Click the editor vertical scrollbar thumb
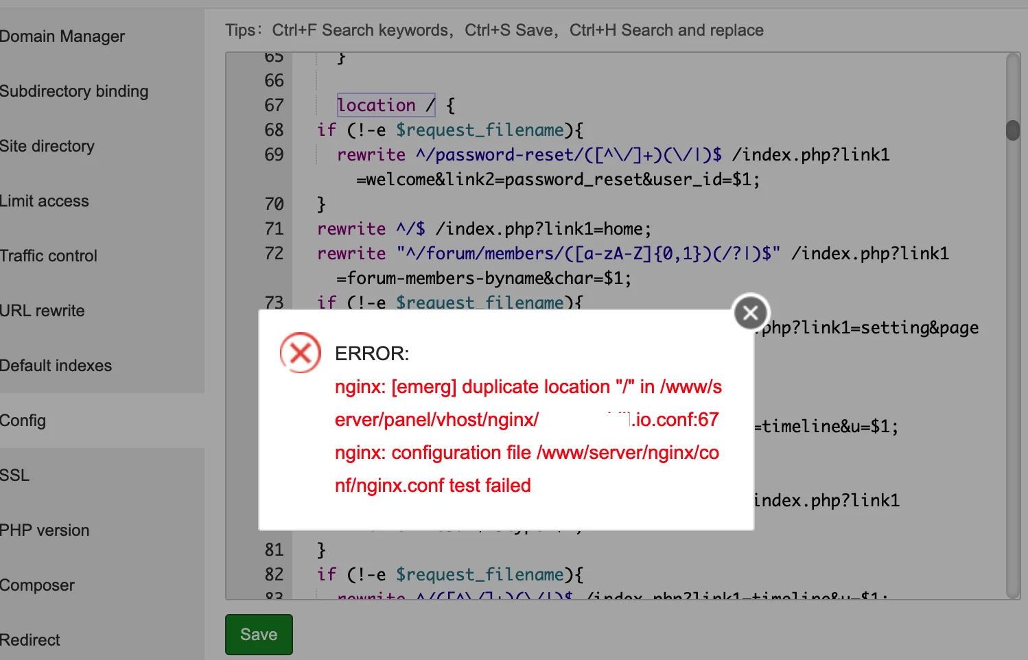The height and width of the screenshot is (660, 1028). click(1013, 130)
